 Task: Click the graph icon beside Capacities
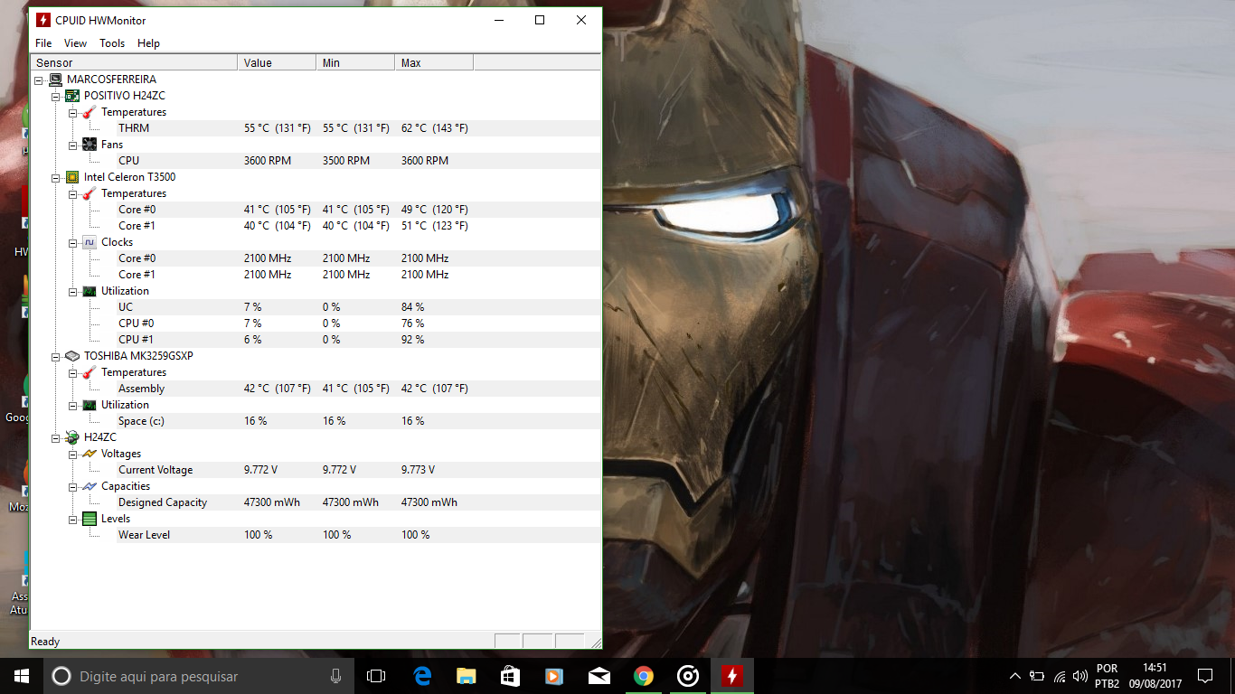89,486
